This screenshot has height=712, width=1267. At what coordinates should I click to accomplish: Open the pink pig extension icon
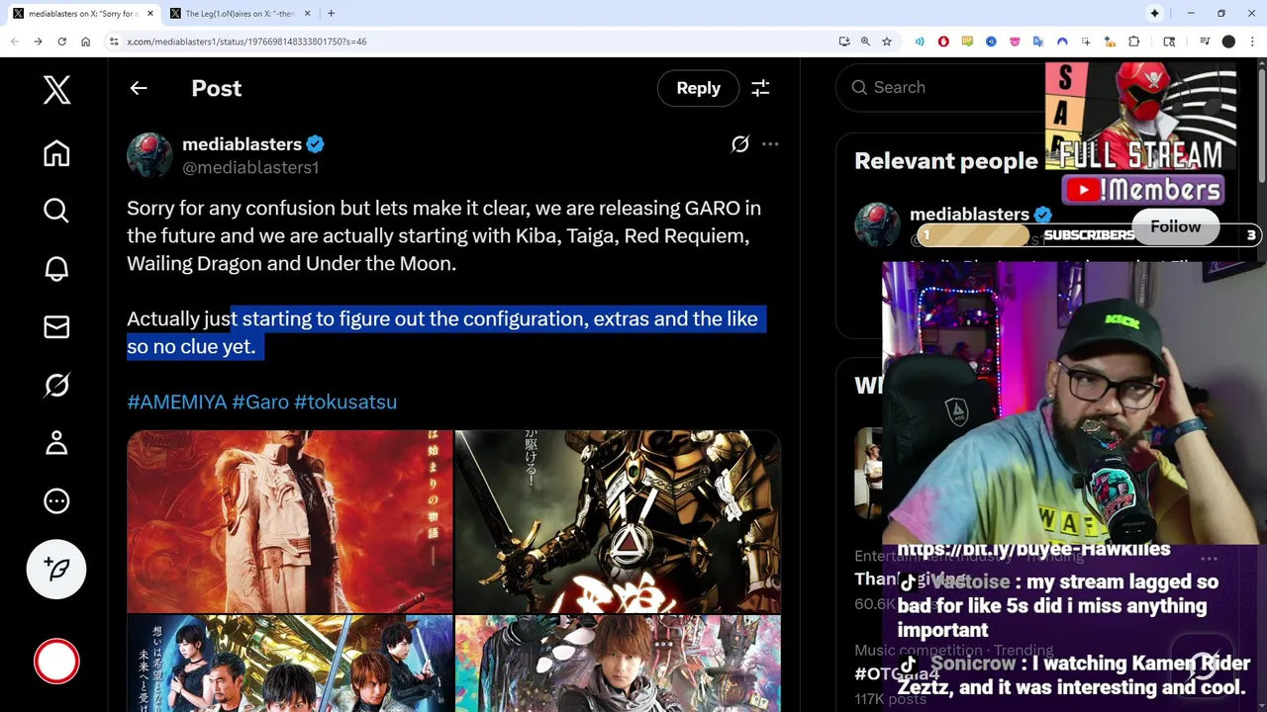pyautogui.click(x=1015, y=42)
